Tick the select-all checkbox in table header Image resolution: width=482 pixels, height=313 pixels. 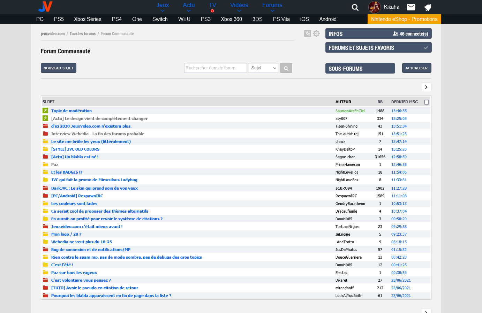[426, 102]
